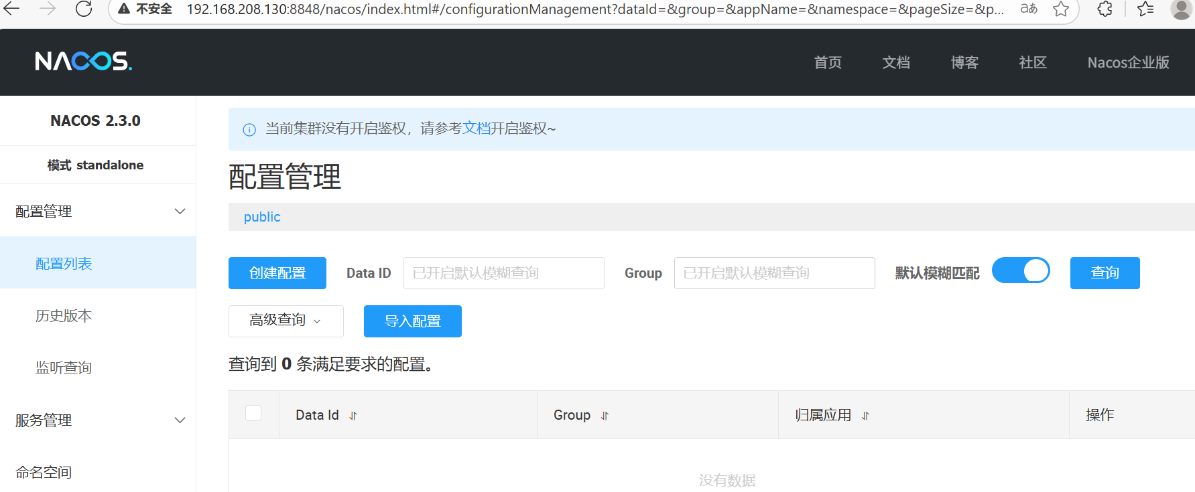The width and height of the screenshot is (1195, 492).
Task: Click info icon in the auth notice
Action: pyautogui.click(x=249, y=129)
